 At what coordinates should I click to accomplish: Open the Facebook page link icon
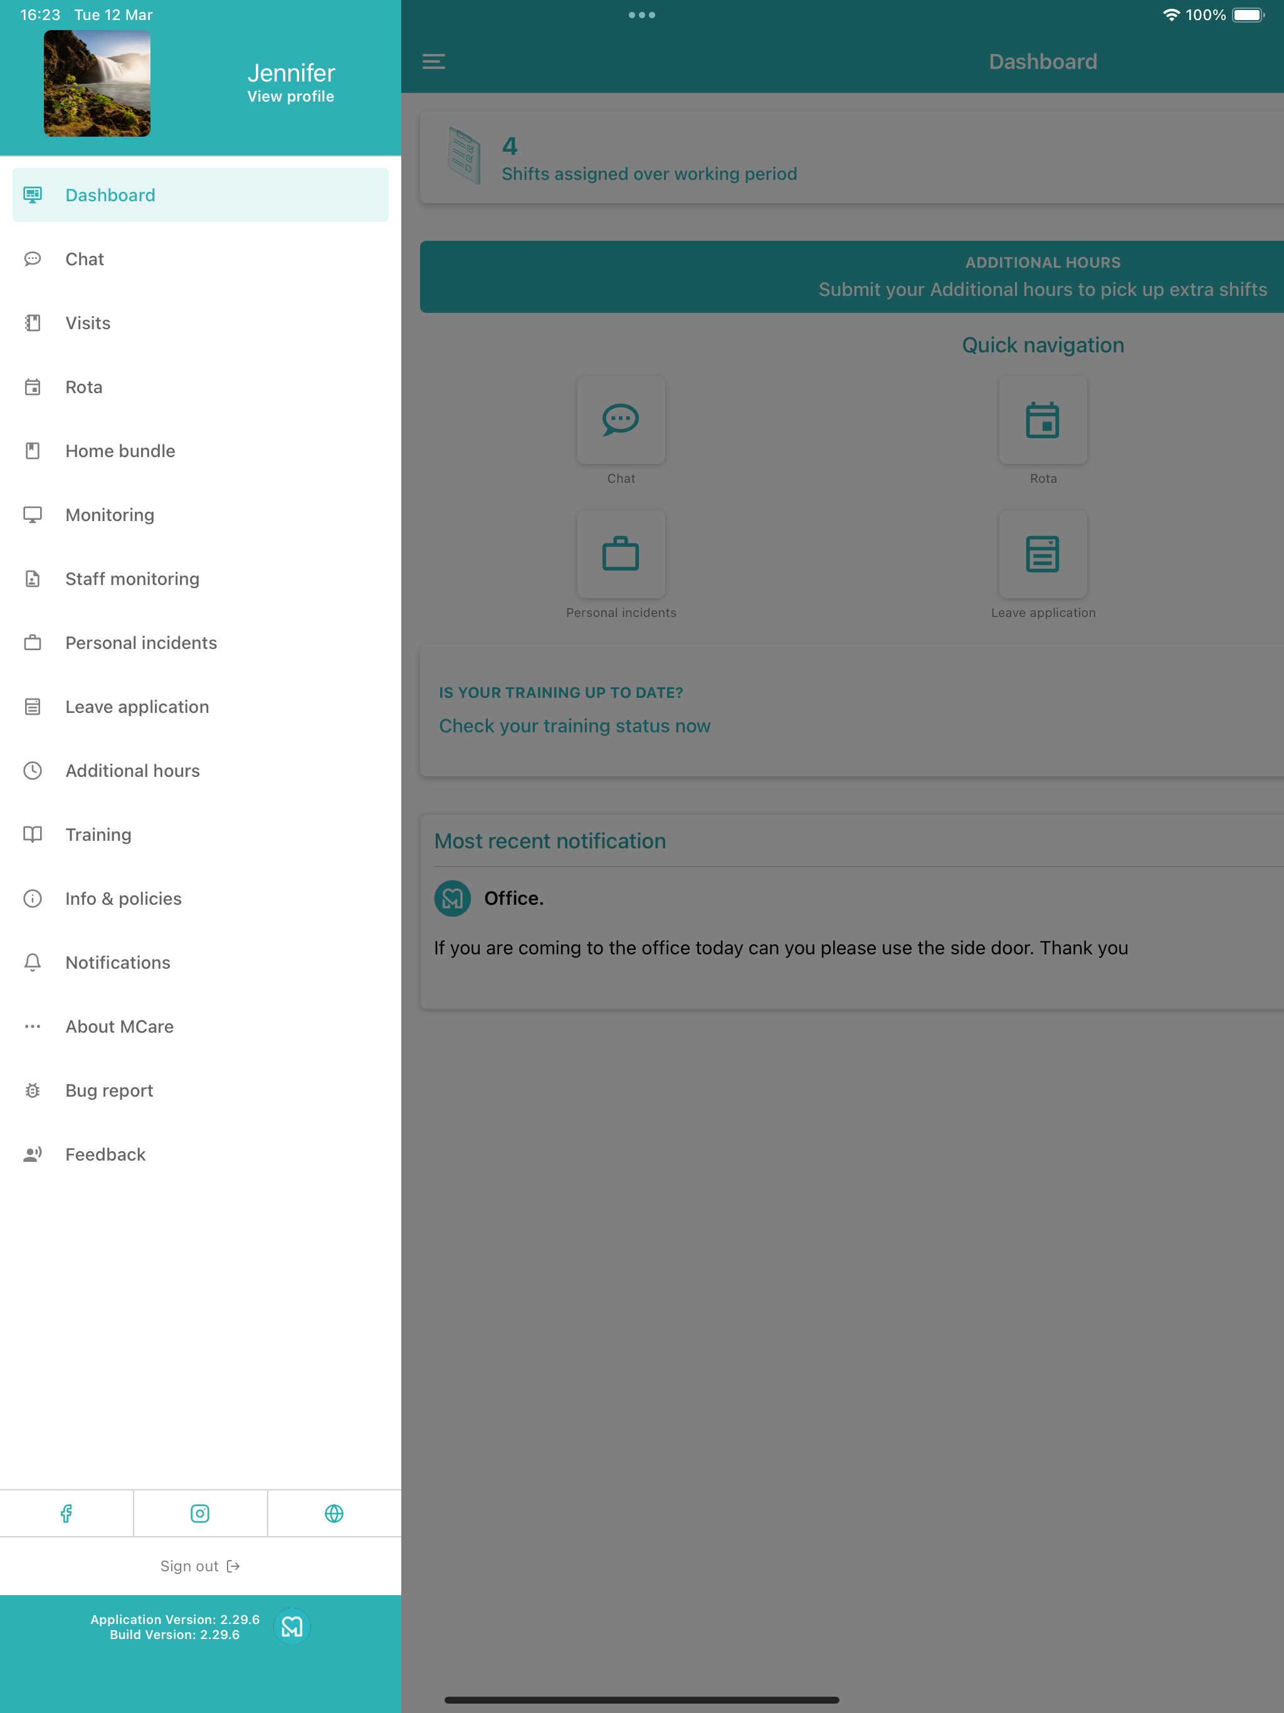[x=66, y=1513]
